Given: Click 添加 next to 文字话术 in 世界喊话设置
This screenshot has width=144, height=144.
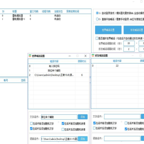Looking at the screenshot, I should [83, 117].
